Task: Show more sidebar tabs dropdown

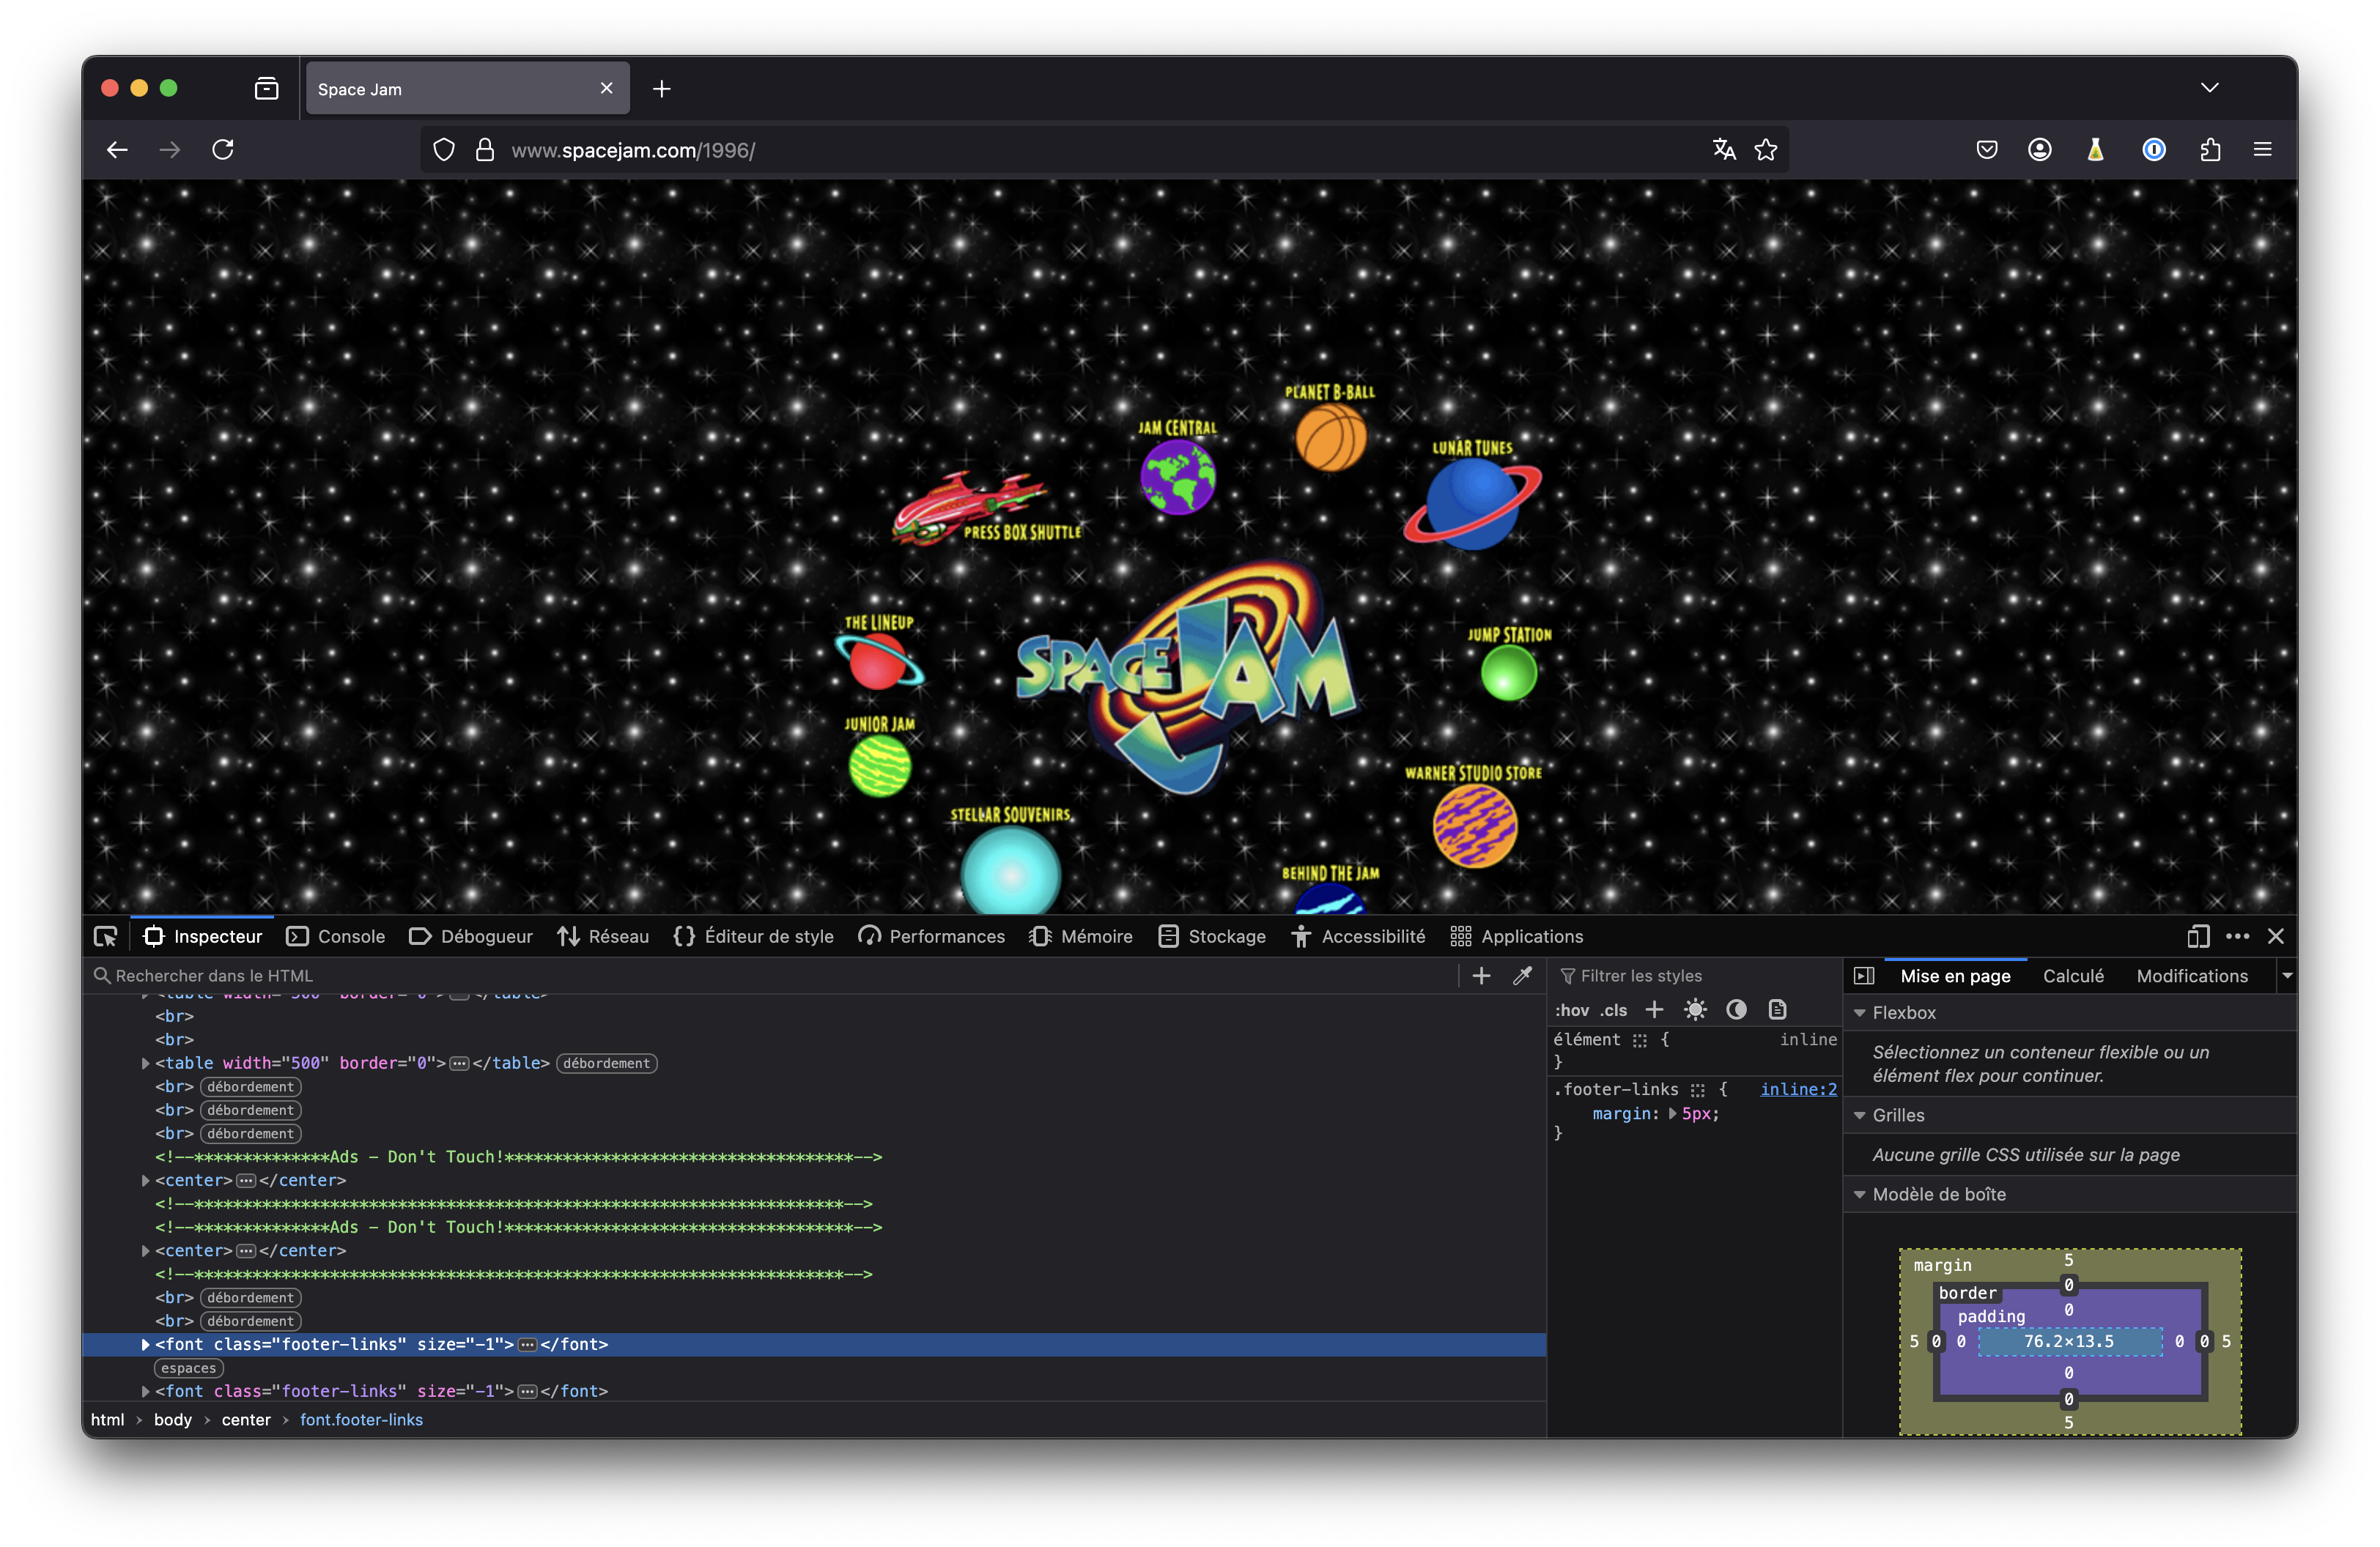Action: pos(2287,976)
